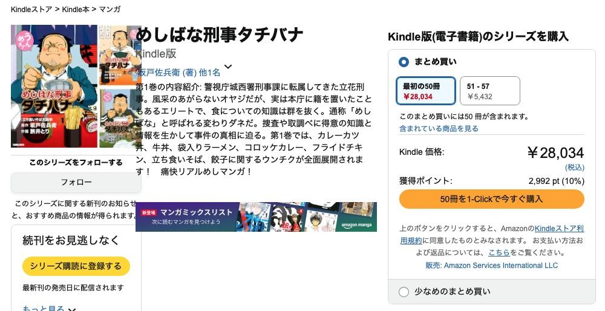
Task: Select 少なめのまとめ買い radio button
Action: pyautogui.click(x=404, y=292)
